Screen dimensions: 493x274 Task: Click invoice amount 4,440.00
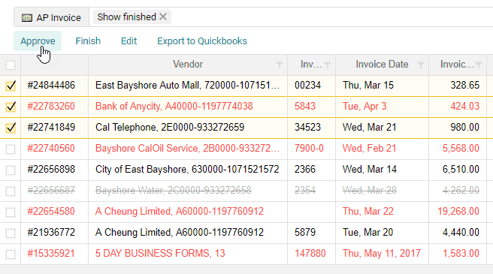461,233
